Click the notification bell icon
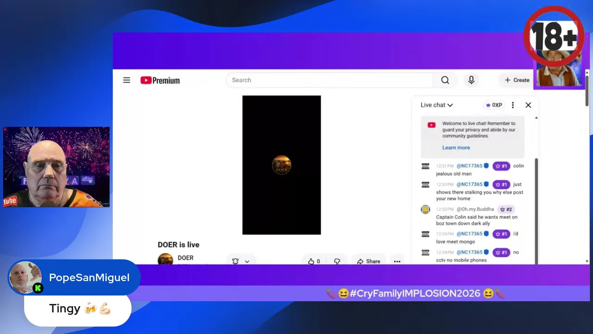The height and width of the screenshot is (334, 593). point(235,261)
